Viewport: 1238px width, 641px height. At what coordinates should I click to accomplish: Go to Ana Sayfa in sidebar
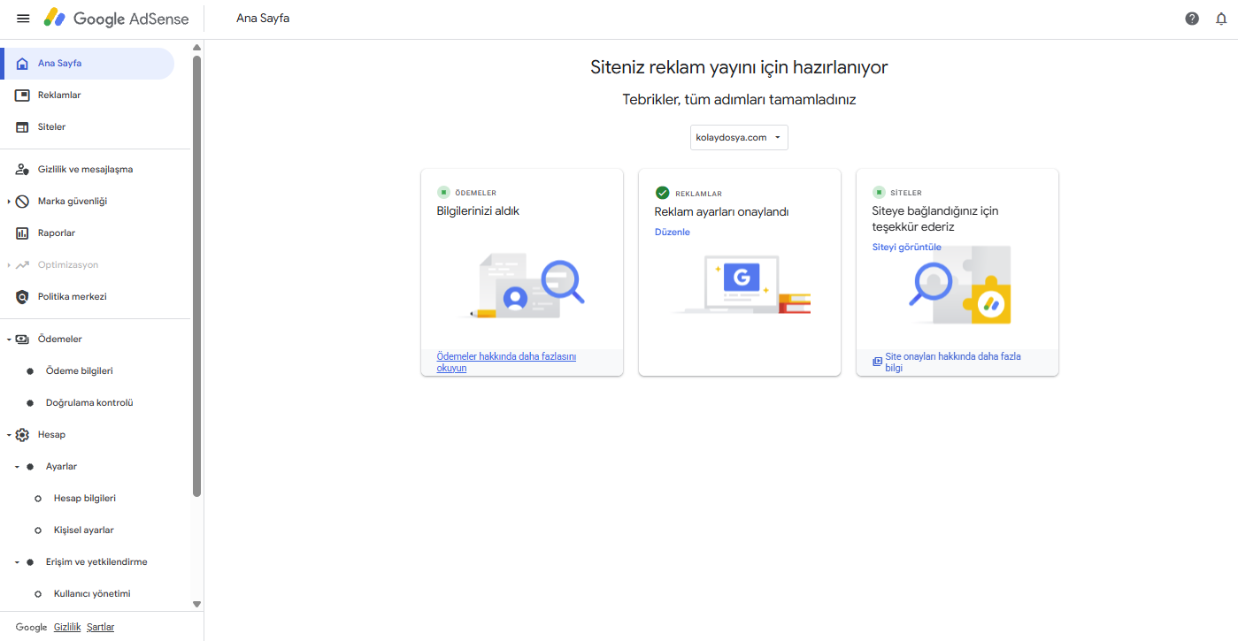point(88,64)
